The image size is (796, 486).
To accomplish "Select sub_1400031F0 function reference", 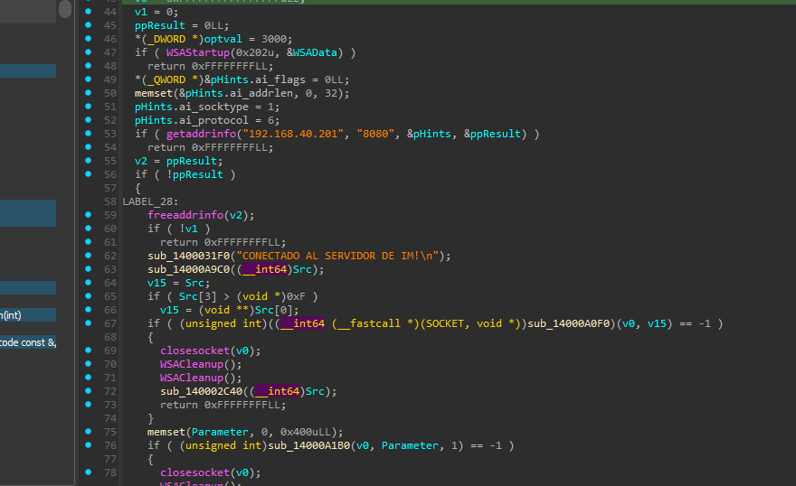I will pos(189,256).
